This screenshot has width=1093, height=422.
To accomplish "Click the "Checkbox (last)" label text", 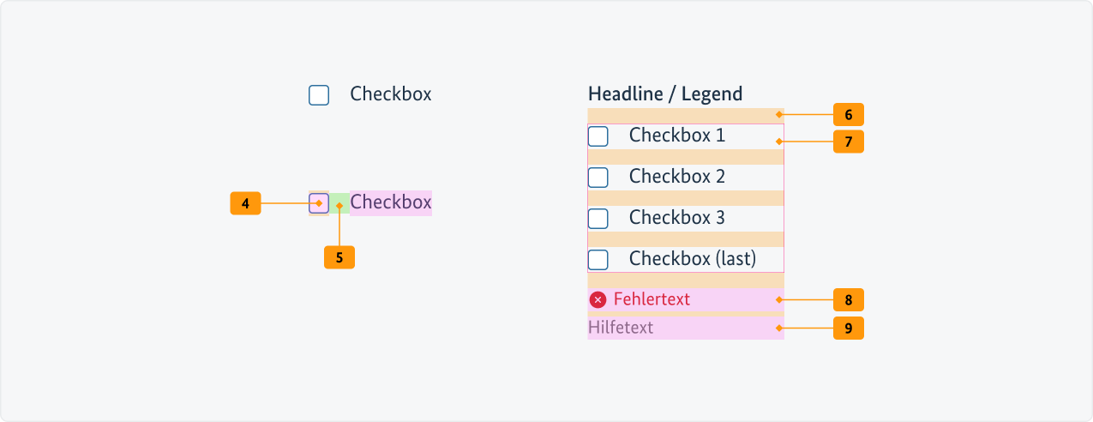I will 692,259.
